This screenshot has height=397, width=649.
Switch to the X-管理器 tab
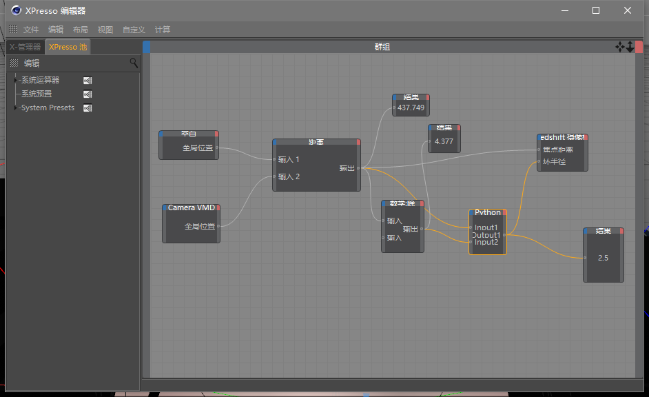pyautogui.click(x=25, y=47)
